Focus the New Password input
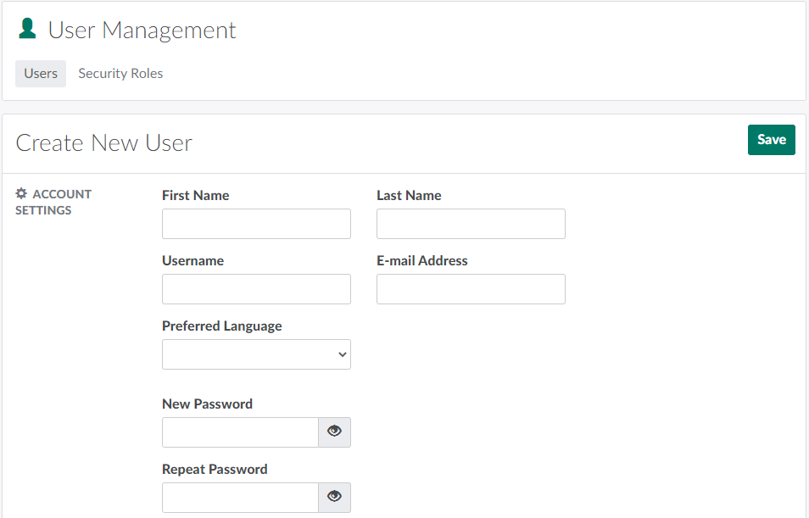Viewport: 809px width, 518px height. pos(240,432)
